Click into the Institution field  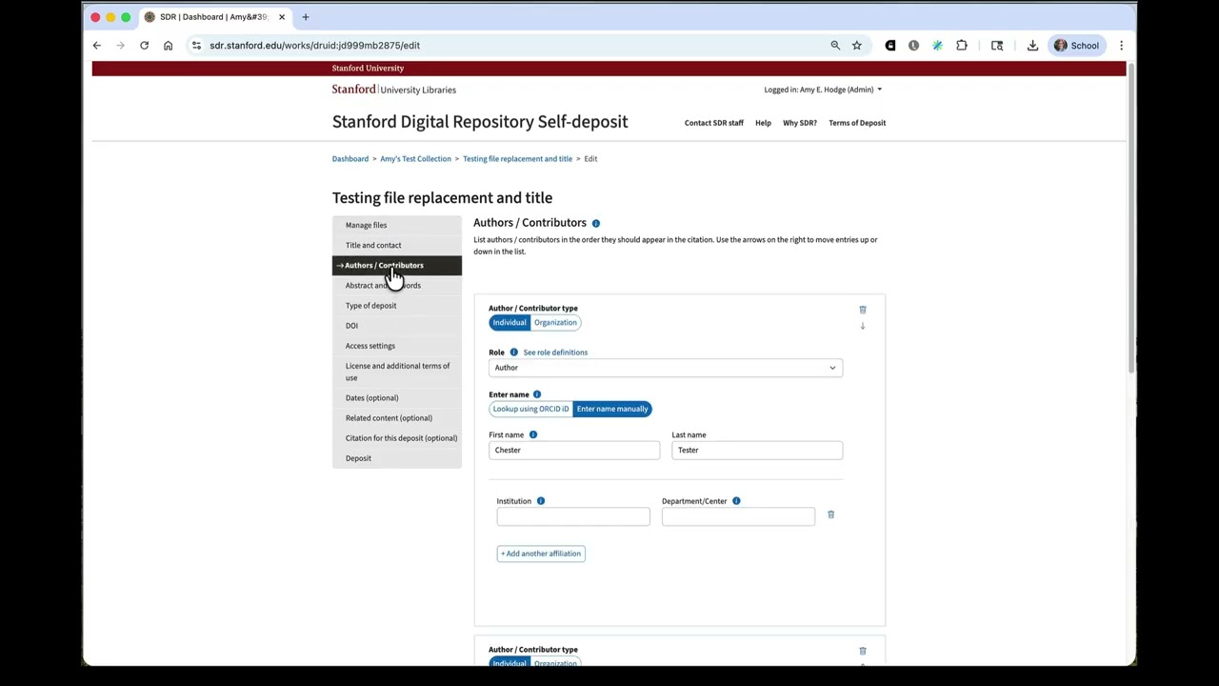[x=573, y=516]
